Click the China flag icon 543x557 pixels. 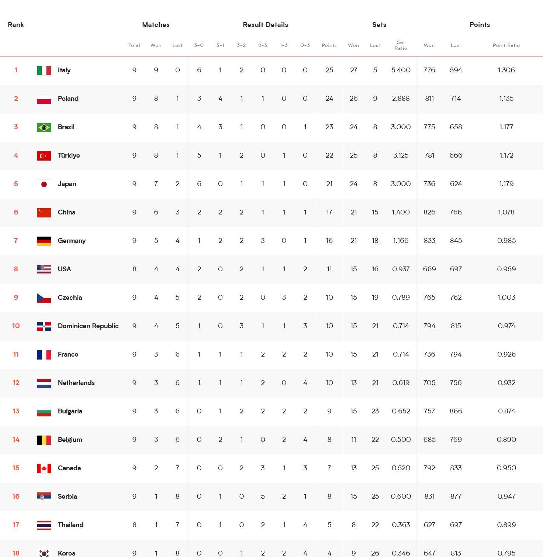click(44, 212)
